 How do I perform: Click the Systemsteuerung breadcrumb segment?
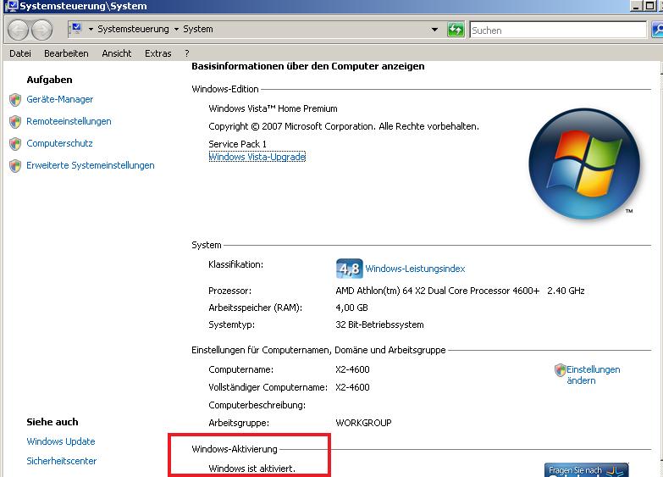(133, 29)
